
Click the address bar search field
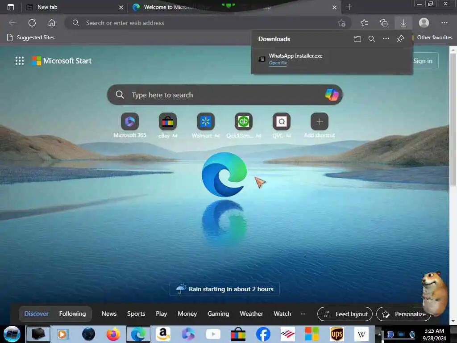click(208, 23)
